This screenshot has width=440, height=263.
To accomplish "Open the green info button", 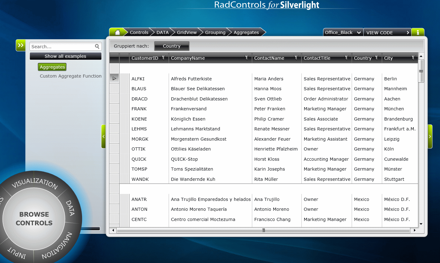I will click(x=418, y=32).
